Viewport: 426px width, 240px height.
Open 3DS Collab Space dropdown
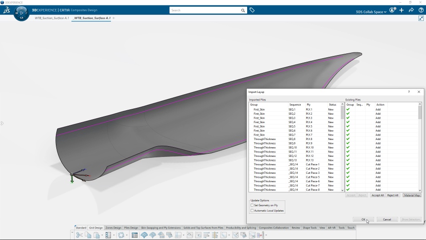[x=371, y=12]
